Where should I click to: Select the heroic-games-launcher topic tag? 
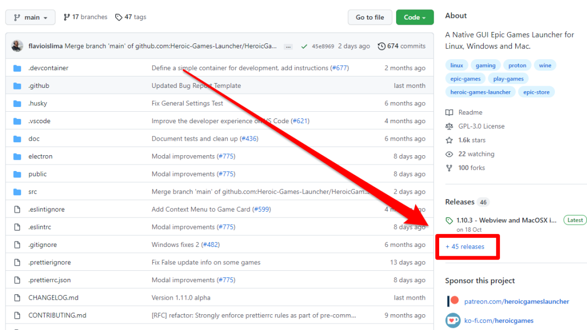tap(480, 92)
